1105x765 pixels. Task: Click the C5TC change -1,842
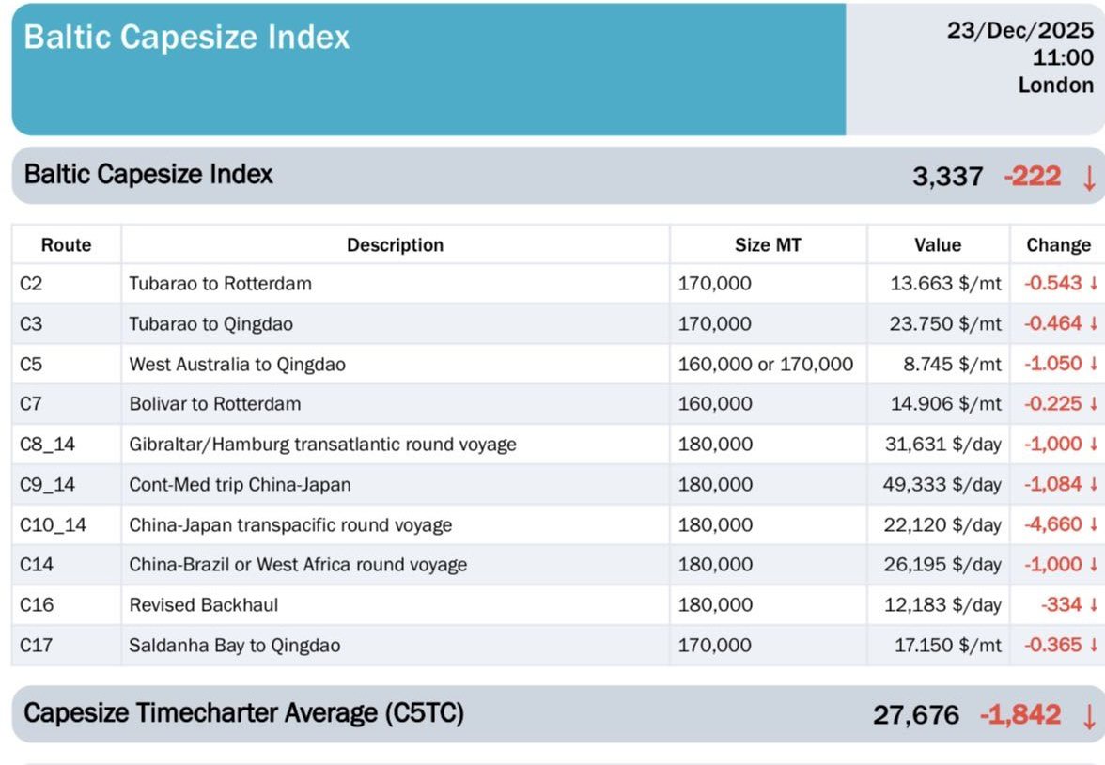pyautogui.click(x=1020, y=715)
